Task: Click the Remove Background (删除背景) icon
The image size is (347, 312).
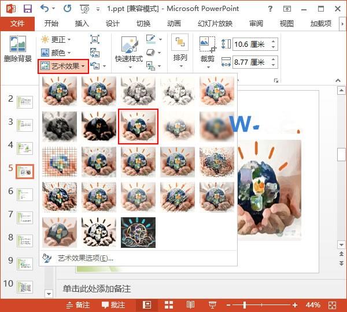Action: (18, 44)
